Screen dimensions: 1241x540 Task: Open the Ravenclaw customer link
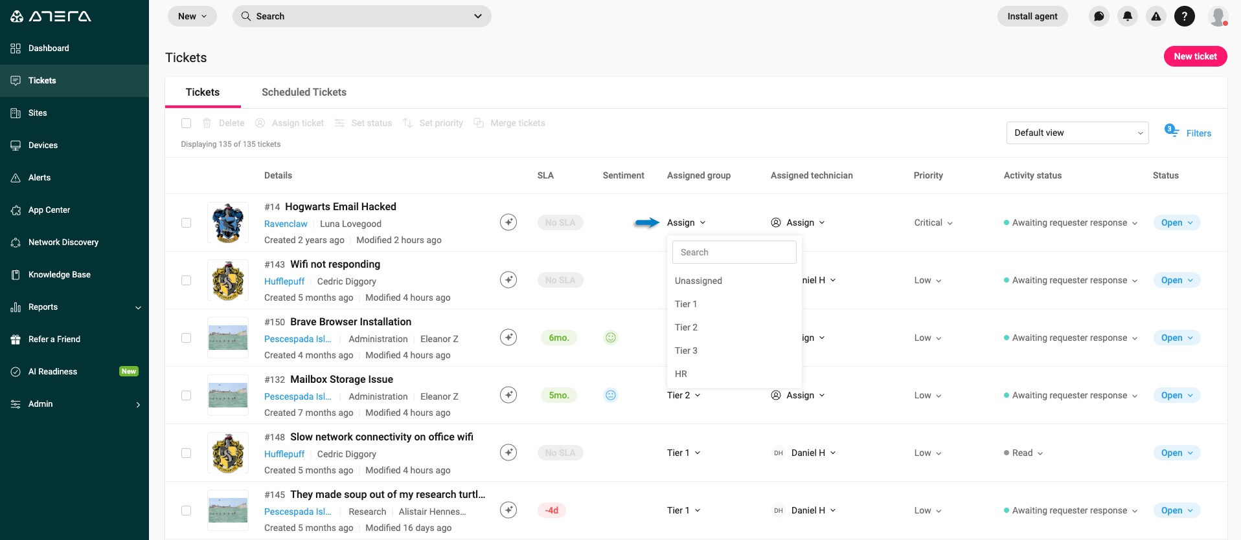pyautogui.click(x=286, y=224)
